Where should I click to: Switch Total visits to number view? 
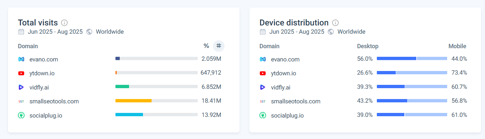click(x=219, y=46)
